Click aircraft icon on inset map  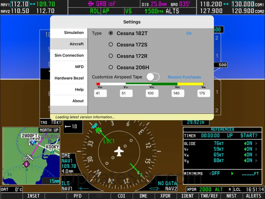[x=30, y=157]
